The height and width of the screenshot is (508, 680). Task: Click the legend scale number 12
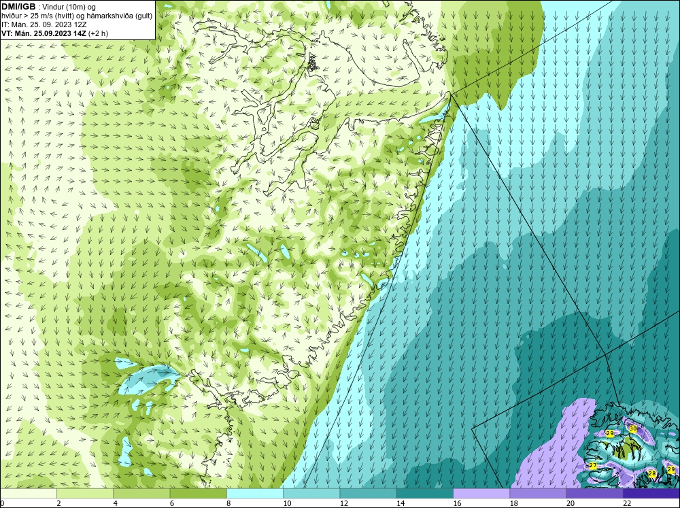[x=344, y=503]
